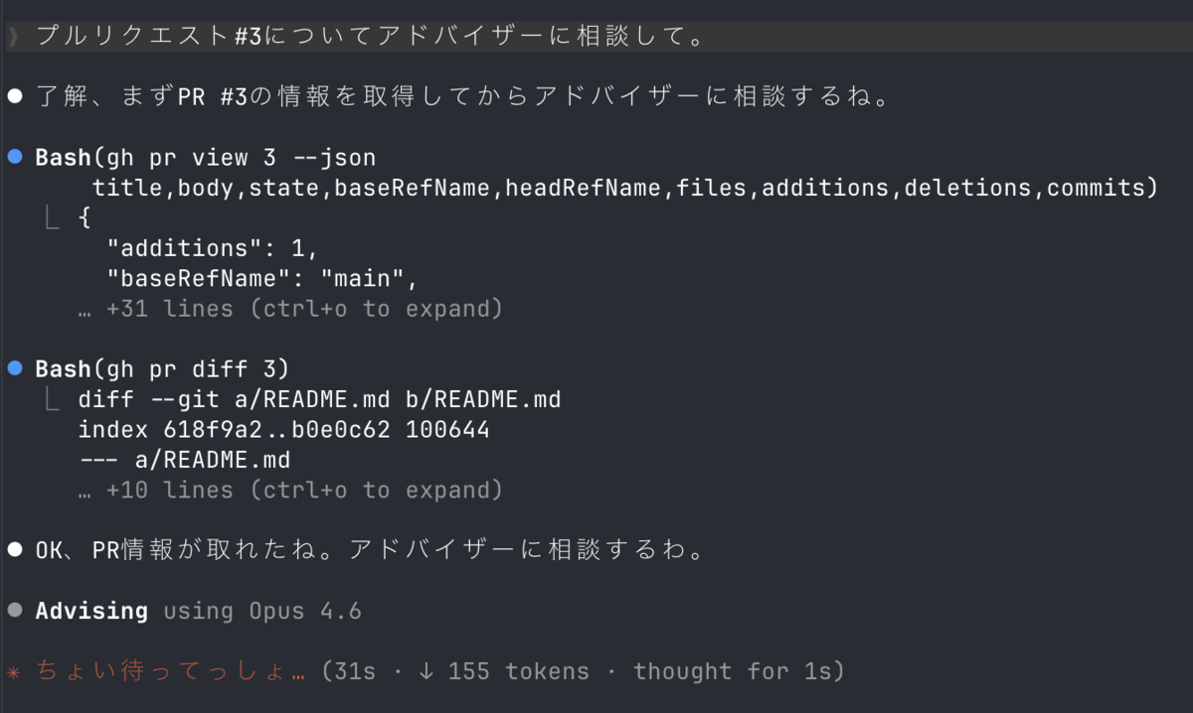Expand the +31 lines collapsed output

290,309
